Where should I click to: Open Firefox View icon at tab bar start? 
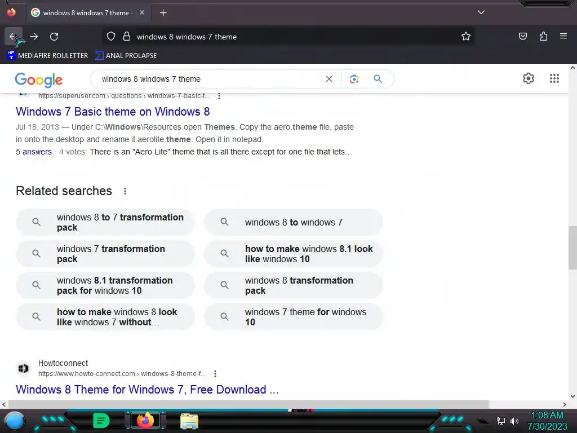coord(11,12)
